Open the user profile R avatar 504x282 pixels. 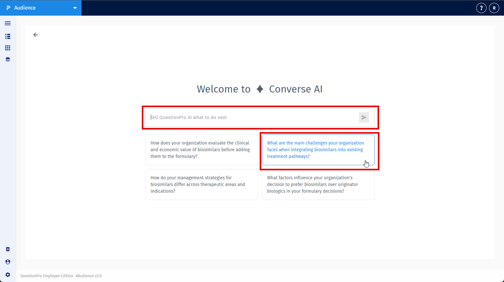pos(494,8)
